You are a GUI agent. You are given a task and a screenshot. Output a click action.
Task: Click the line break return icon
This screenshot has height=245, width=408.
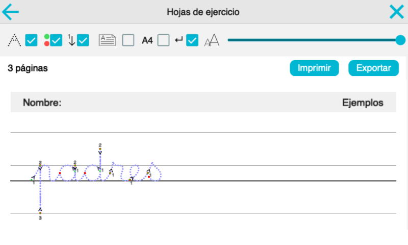[x=179, y=40]
